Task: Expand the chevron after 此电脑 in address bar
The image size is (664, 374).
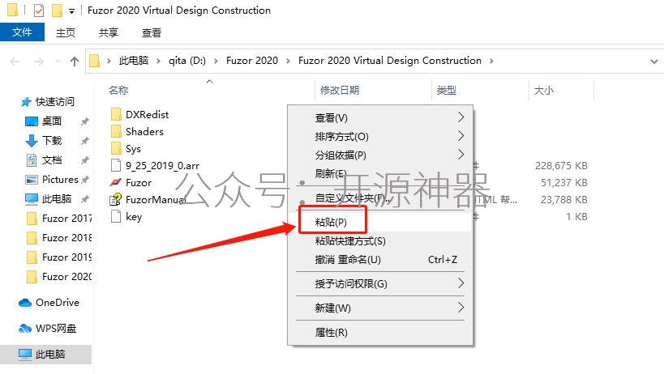Action: (x=158, y=62)
